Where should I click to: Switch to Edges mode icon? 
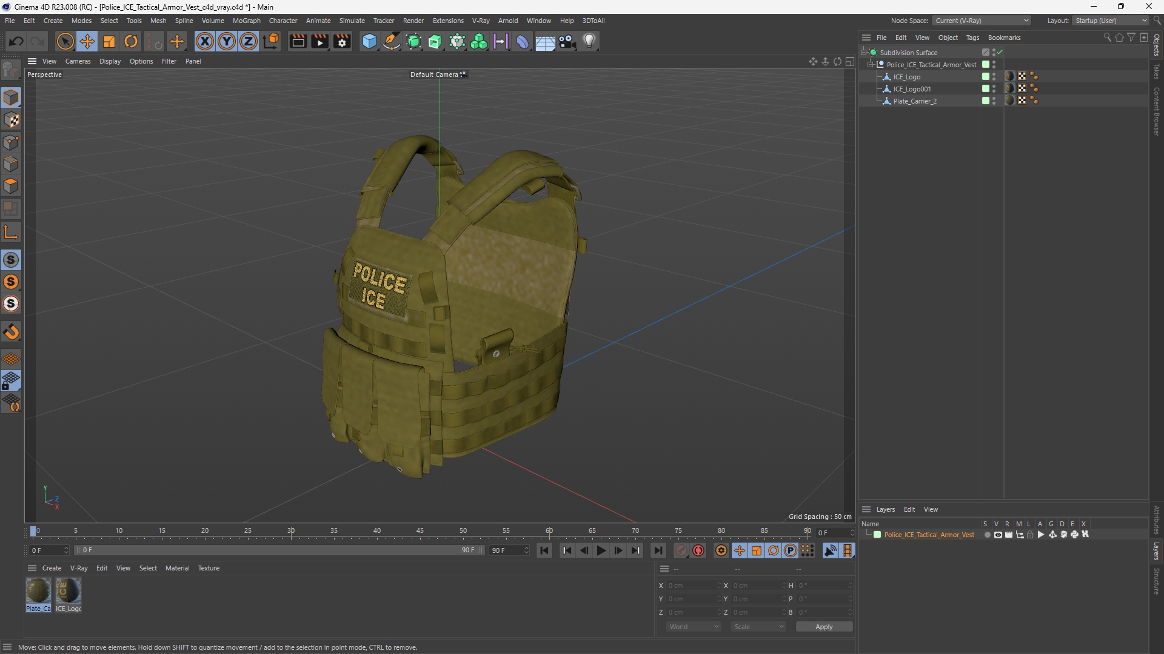[11, 164]
